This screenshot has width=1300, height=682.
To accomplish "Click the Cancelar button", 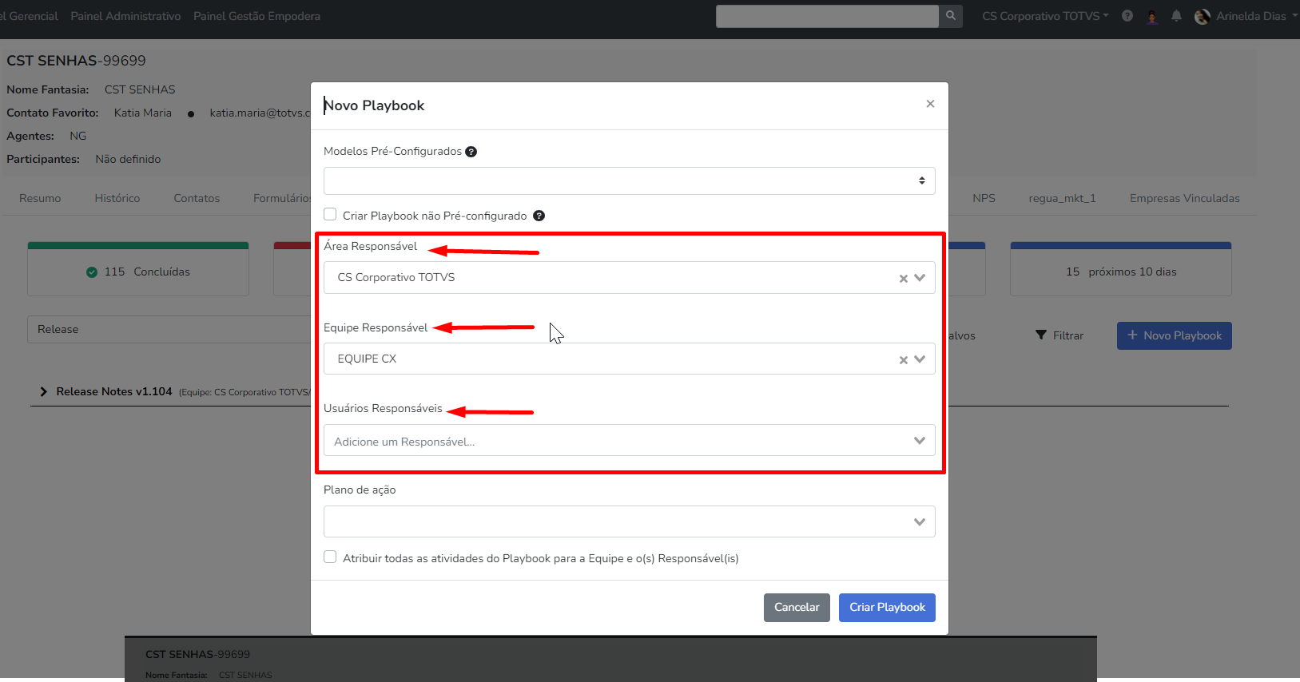I will [797, 608].
